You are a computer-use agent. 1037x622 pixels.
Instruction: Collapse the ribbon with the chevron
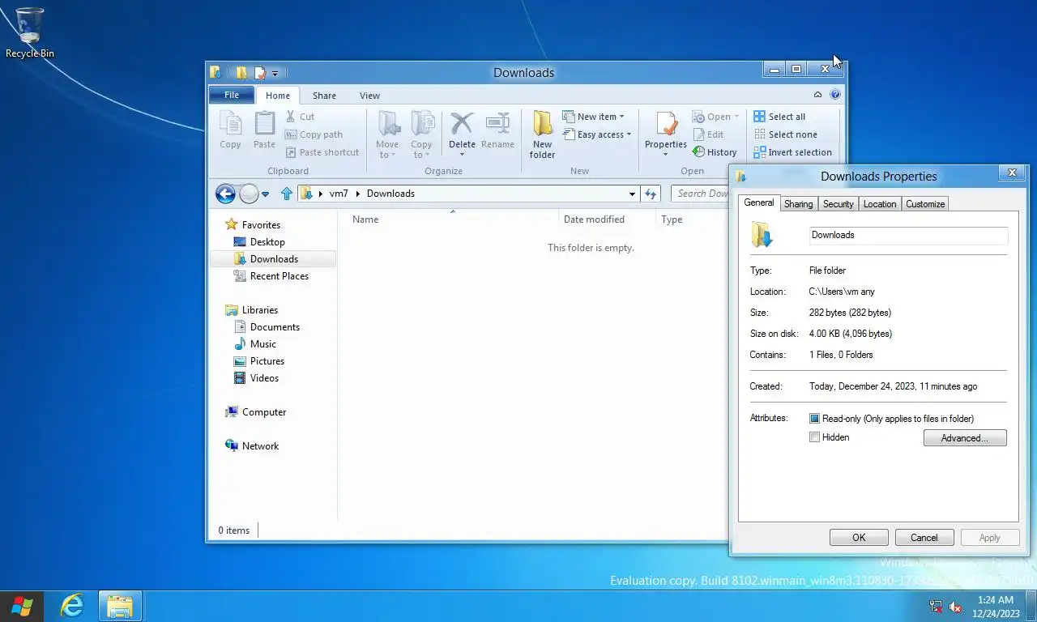click(x=818, y=95)
